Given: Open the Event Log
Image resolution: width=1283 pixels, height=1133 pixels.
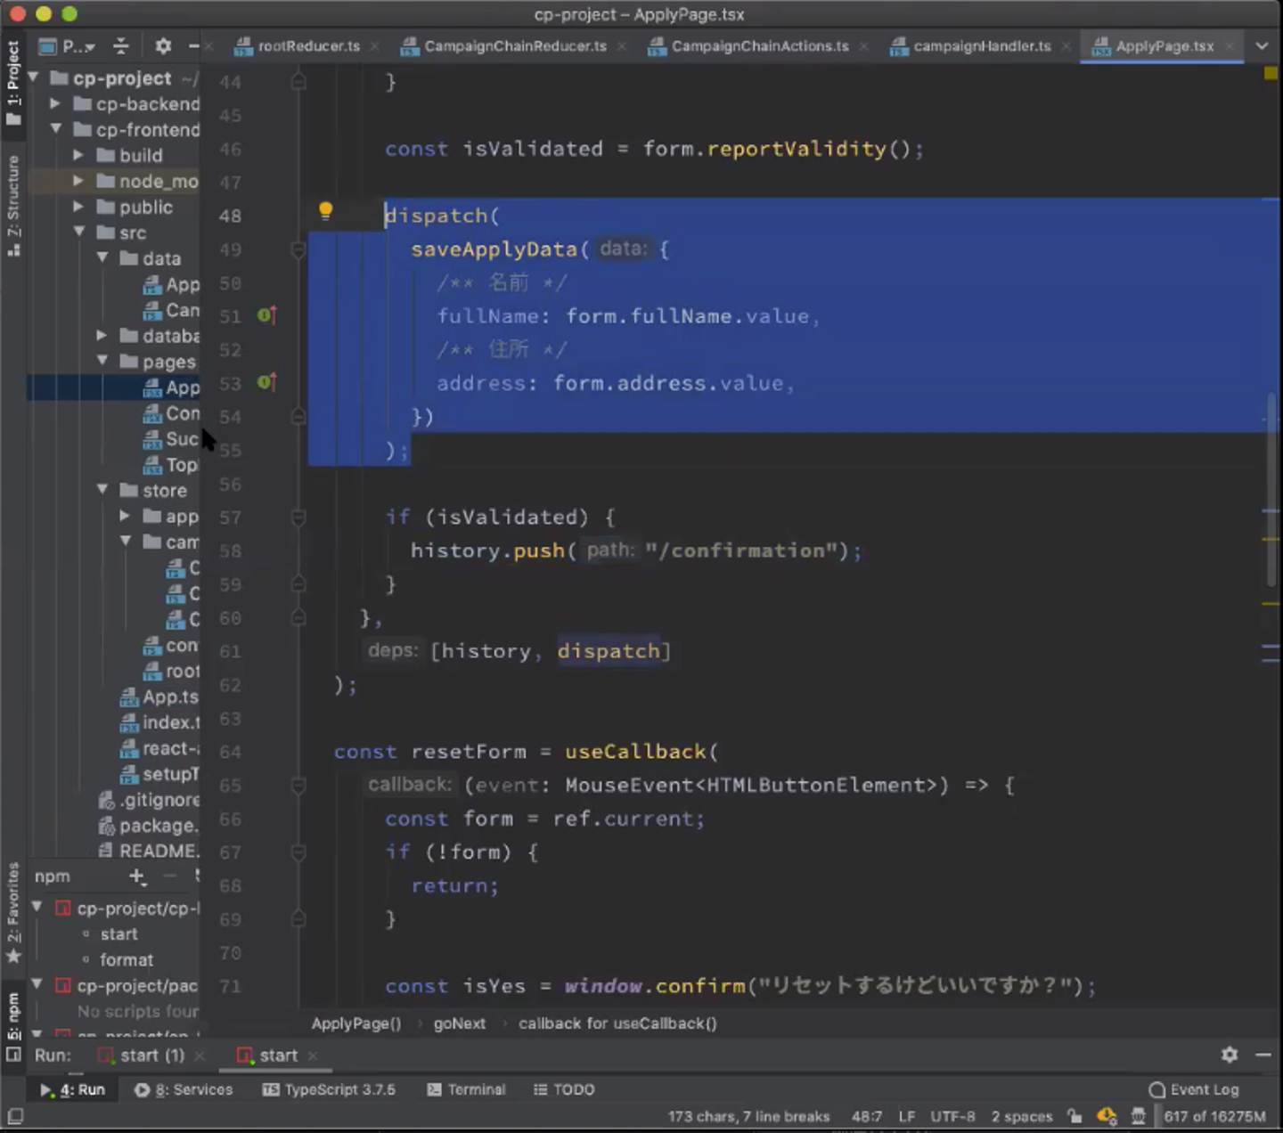Looking at the screenshot, I should 1194,1089.
